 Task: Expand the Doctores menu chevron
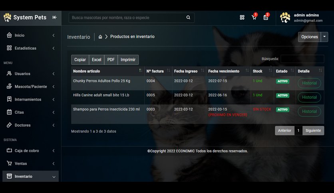(54, 125)
